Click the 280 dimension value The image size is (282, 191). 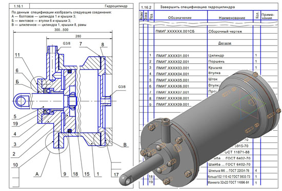(78, 36)
